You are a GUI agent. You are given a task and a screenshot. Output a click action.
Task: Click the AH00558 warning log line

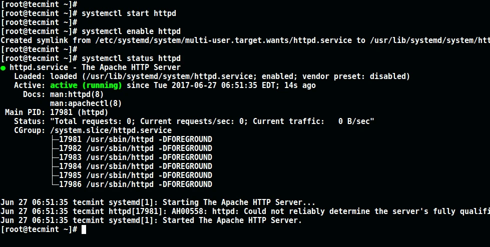coord(245,211)
